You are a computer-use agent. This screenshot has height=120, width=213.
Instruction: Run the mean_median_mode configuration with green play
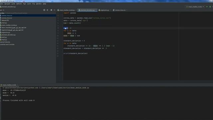[207, 7]
